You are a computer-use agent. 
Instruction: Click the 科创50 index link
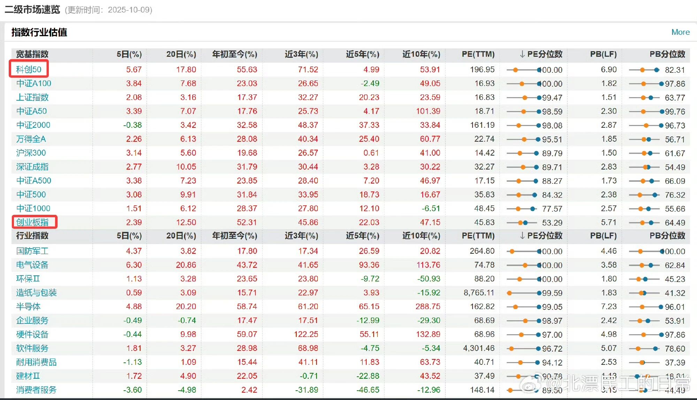click(x=29, y=69)
